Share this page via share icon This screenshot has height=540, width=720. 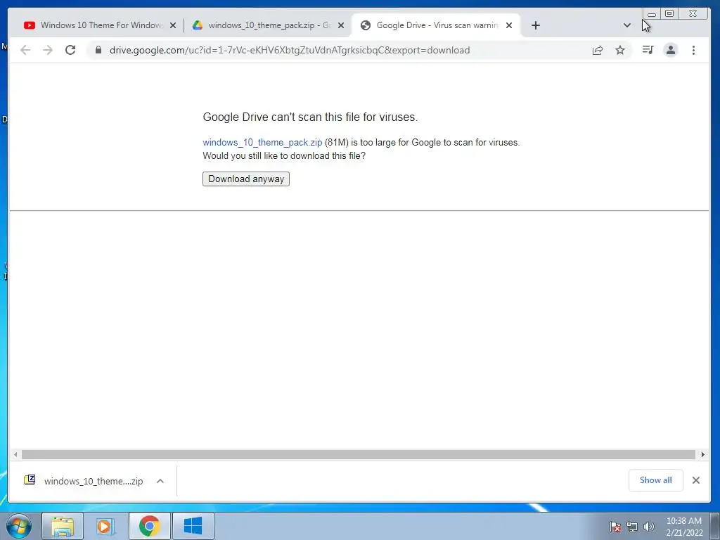pos(598,50)
